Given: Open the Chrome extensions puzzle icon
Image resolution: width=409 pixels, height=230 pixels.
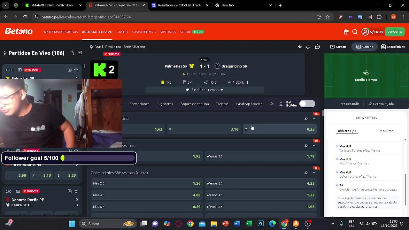Looking at the screenshot, I should [380, 17].
